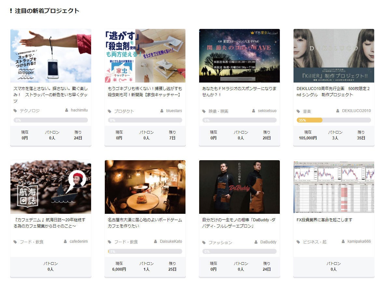
Task: Open the 家虫キャッチャー project image
Action: pyautogui.click(x=145, y=56)
